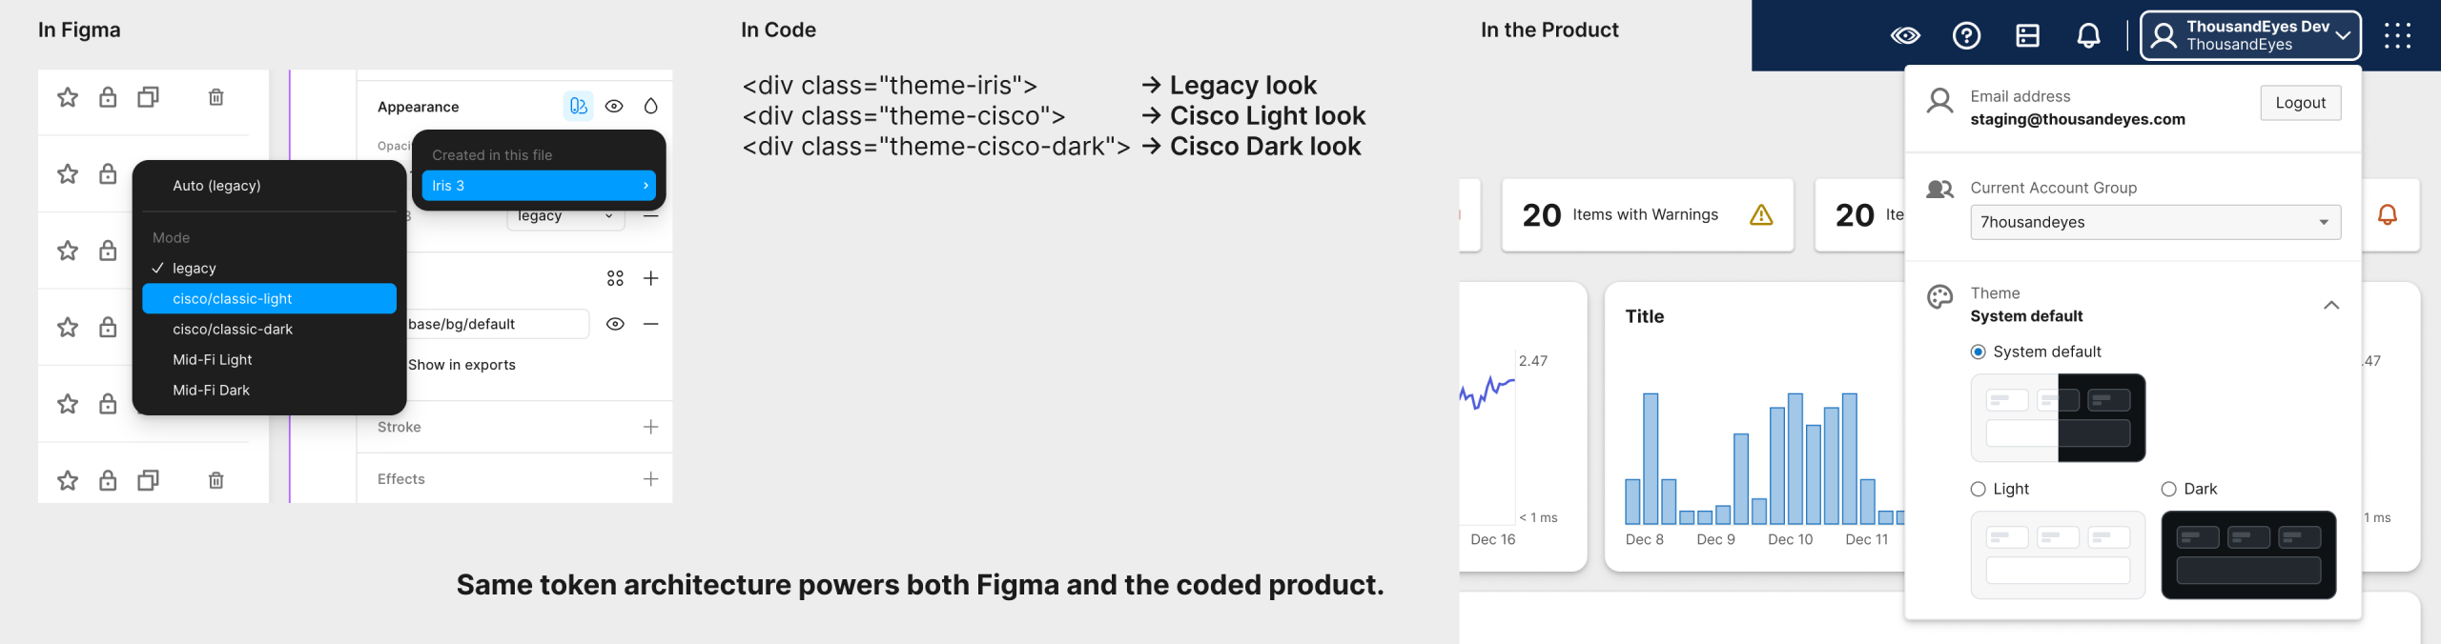Toggle visibility eye for base/bg/default fill
The image size is (2441, 644).
[x=615, y=324]
